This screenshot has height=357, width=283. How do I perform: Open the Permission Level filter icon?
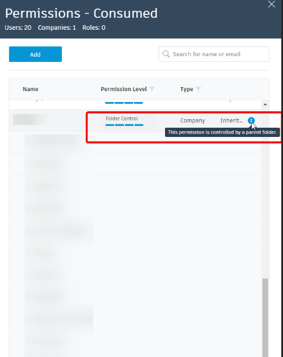[152, 89]
